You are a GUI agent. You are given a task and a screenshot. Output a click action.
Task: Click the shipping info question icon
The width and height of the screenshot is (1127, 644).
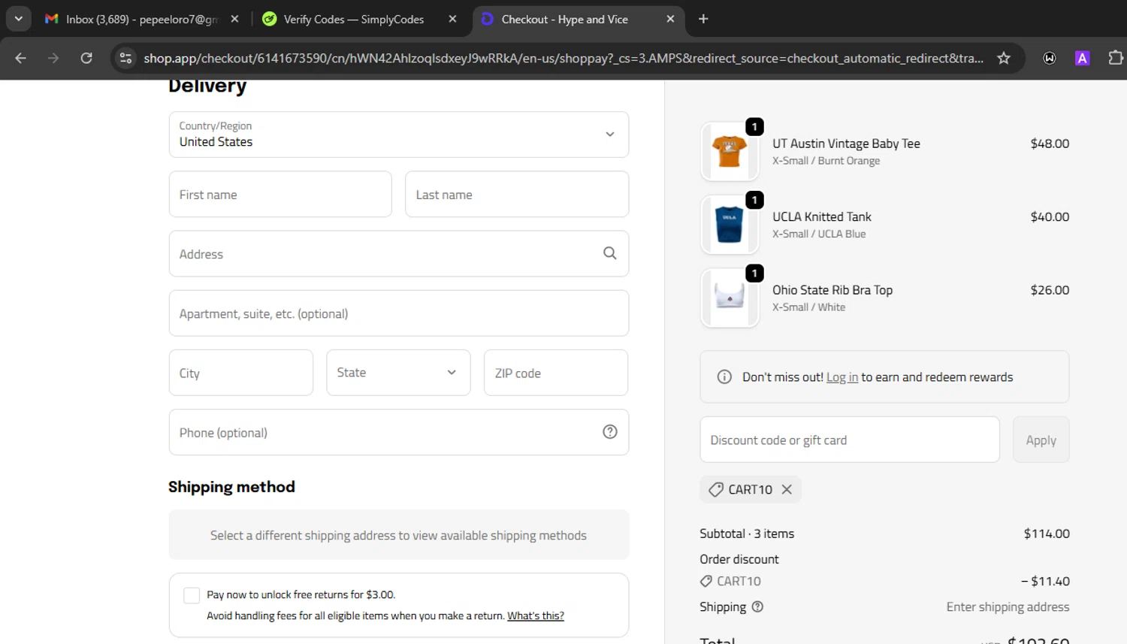click(757, 606)
